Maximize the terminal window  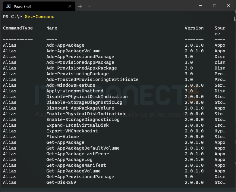click(215, 6)
